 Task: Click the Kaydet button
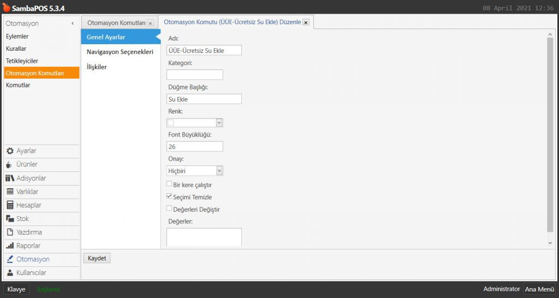97,258
